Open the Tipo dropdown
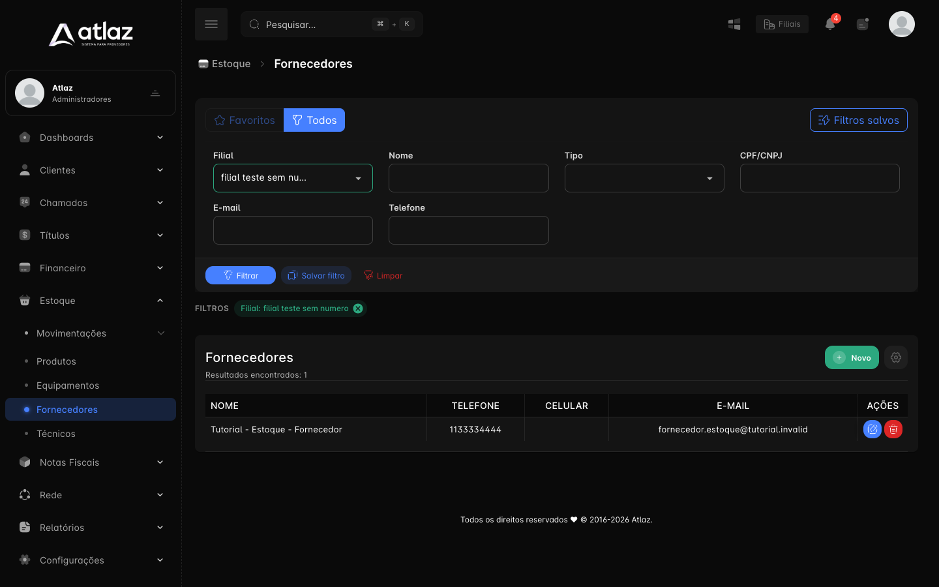The width and height of the screenshot is (939, 587). click(644, 178)
